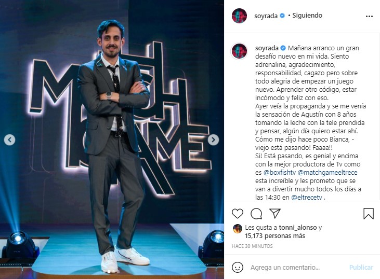380x279 pixels.
Task: View tonni_alonso profile from likes
Action: [298, 228]
